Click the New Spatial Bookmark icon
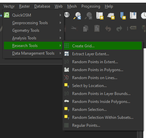 click(x=123, y=16)
